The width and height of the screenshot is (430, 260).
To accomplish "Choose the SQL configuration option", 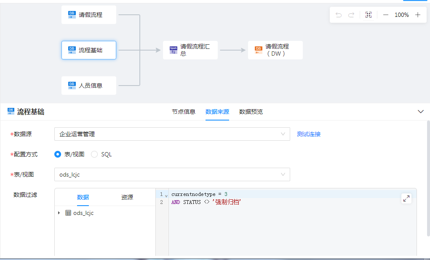I will click(x=95, y=154).
